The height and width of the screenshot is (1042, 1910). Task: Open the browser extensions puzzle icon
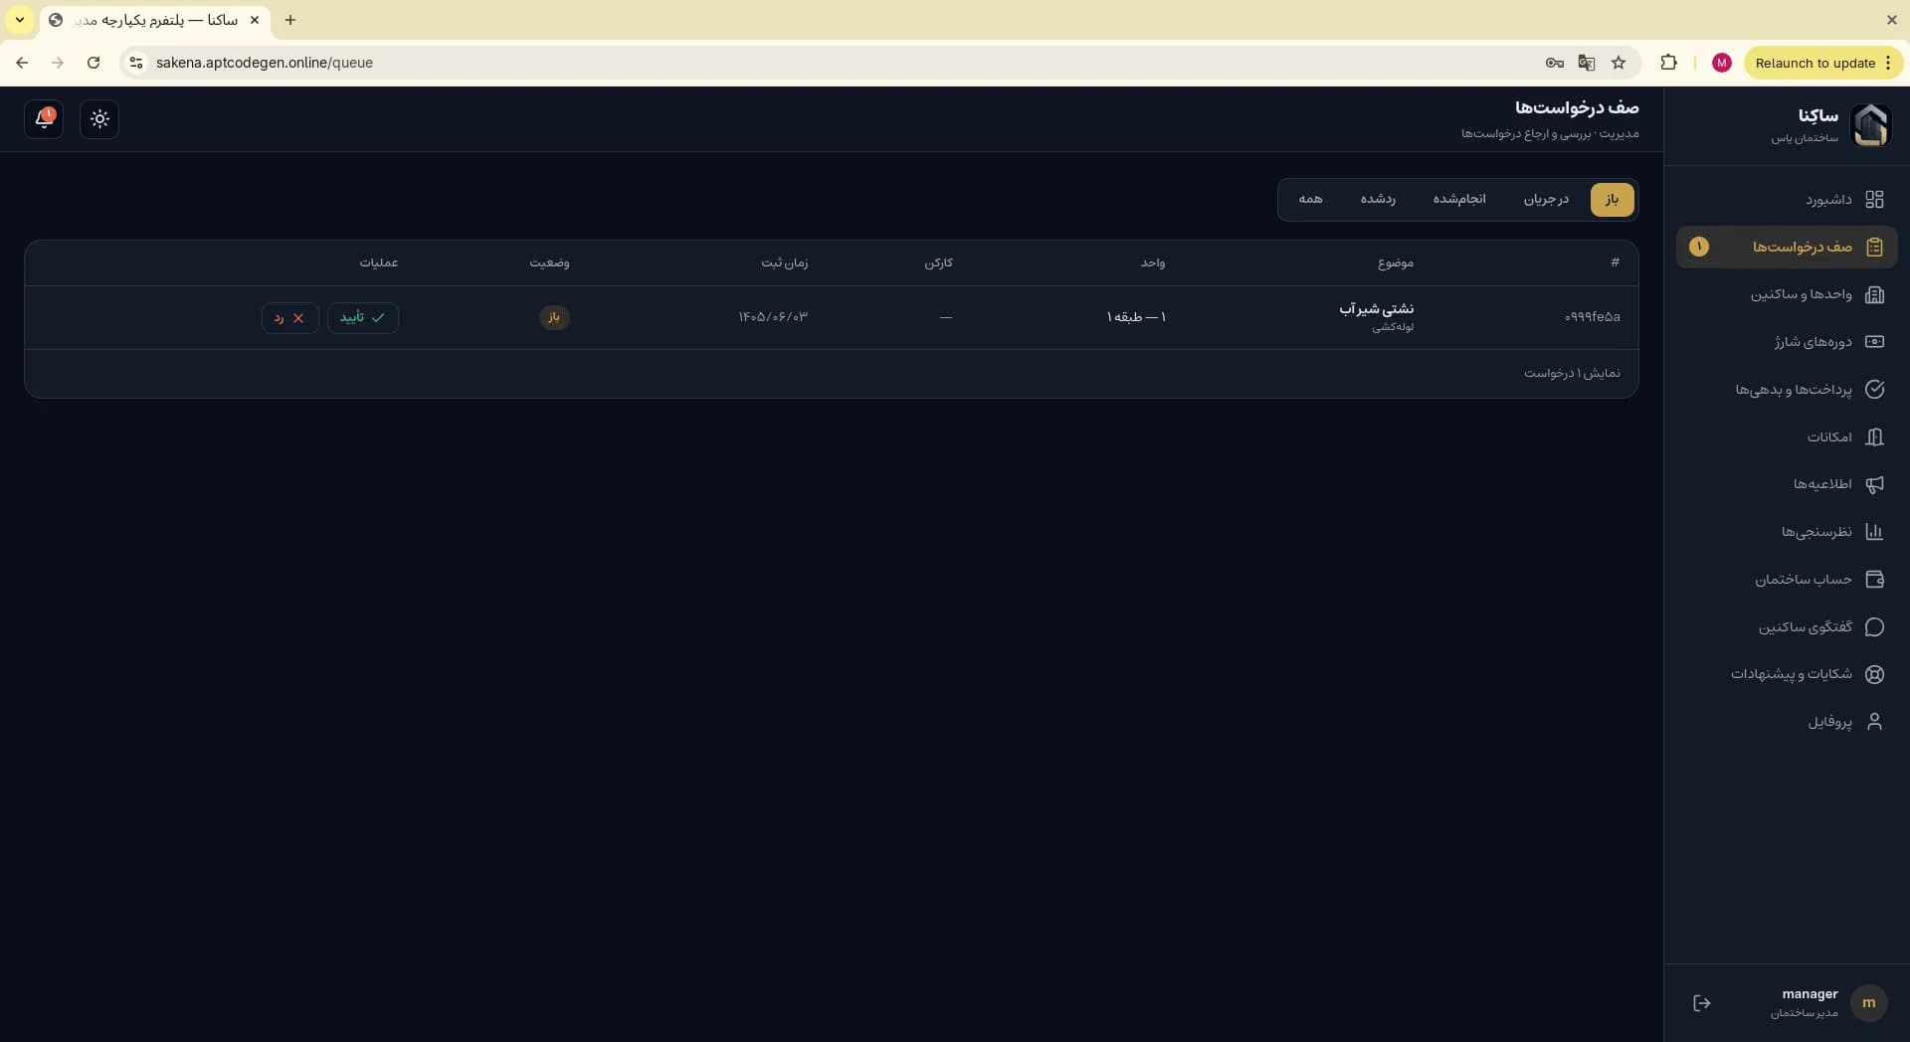[1668, 63]
